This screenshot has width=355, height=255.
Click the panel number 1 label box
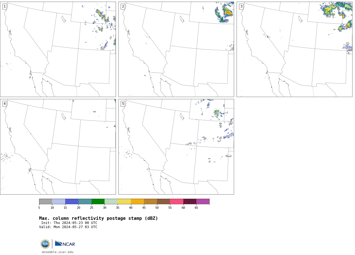point(4,6)
